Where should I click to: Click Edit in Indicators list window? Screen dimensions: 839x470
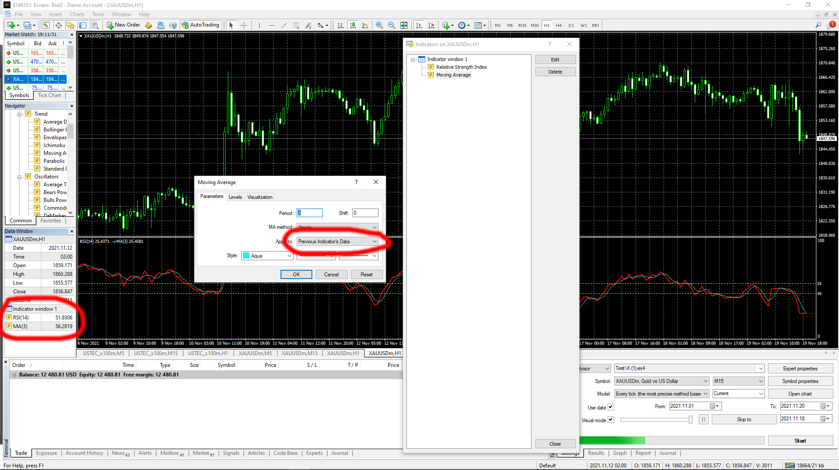pos(555,60)
